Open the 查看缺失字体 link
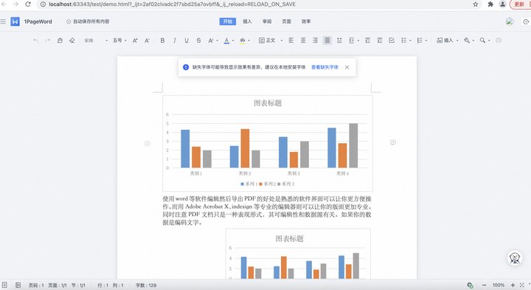The height and width of the screenshot is (290, 531). click(x=324, y=67)
